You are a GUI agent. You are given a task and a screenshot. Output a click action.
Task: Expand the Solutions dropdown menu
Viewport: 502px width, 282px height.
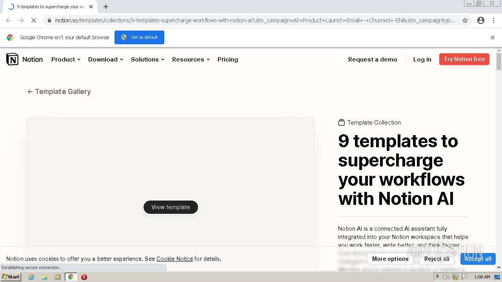[x=148, y=60]
